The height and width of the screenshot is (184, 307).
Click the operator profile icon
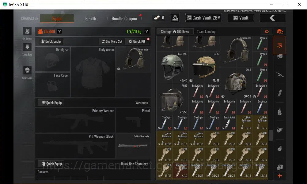(175, 18)
